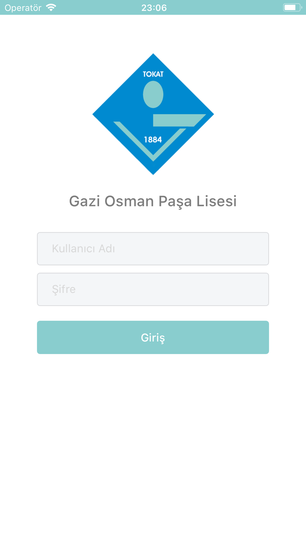This screenshot has height=544, width=306.
Task: Tap the blue diamond school logo
Action: (x=153, y=114)
